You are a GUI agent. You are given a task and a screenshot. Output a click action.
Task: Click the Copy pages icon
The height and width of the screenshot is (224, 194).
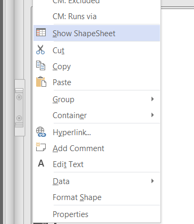pyautogui.click(x=41, y=65)
